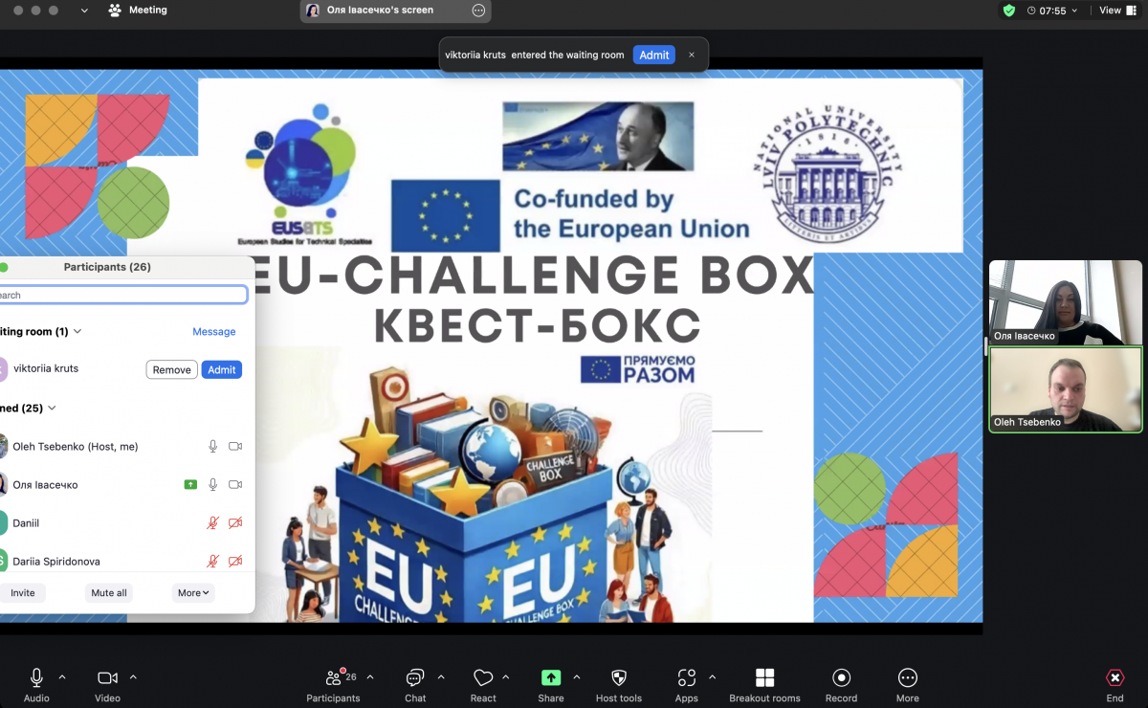1148x708 pixels.
Task: Open the More options icon
Action: [907, 678]
